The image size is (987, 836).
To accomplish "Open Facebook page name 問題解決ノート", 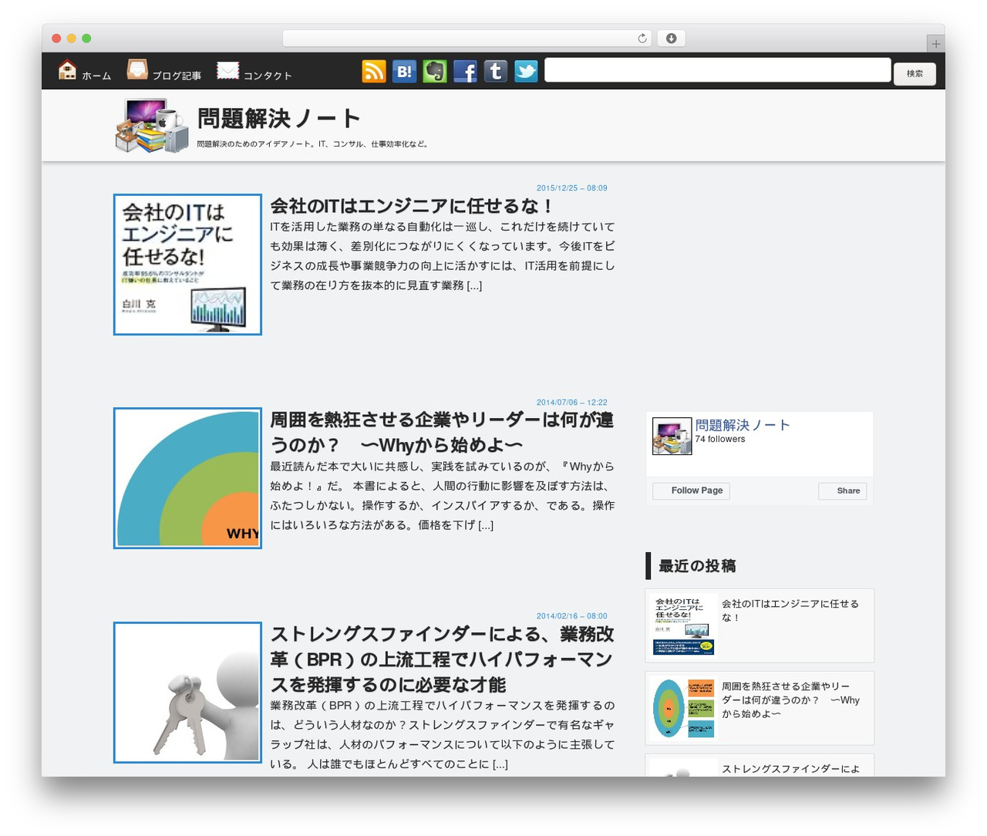I will [x=743, y=425].
